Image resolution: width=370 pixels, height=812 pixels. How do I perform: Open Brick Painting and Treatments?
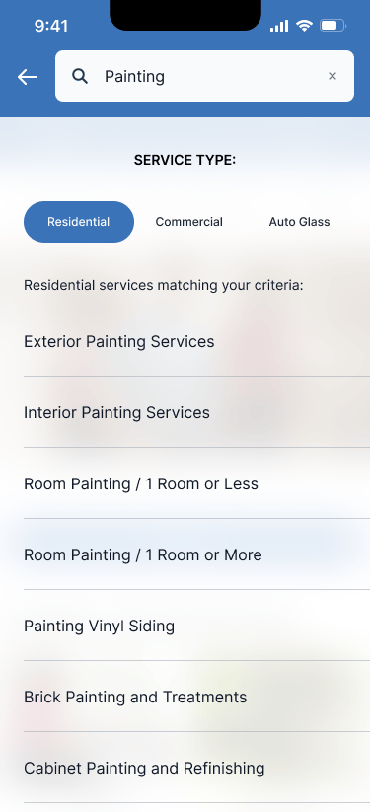tap(197, 697)
